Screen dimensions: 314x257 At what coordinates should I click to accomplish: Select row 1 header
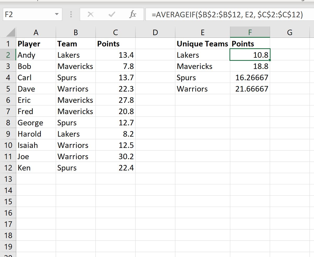pyautogui.click(x=8, y=44)
